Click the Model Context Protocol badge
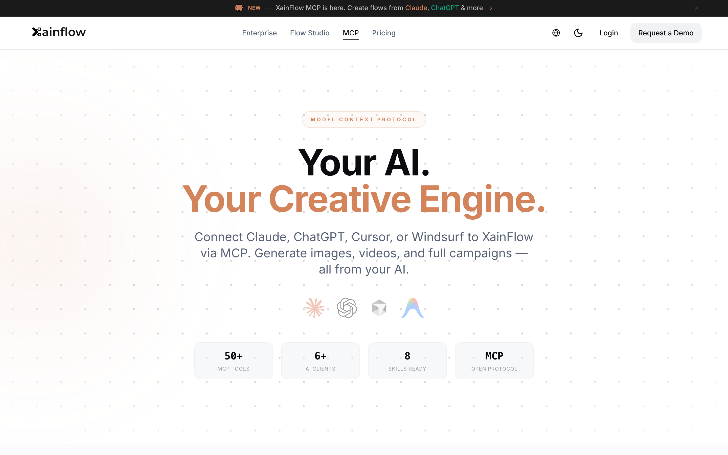The width and height of the screenshot is (728, 455). tap(364, 120)
